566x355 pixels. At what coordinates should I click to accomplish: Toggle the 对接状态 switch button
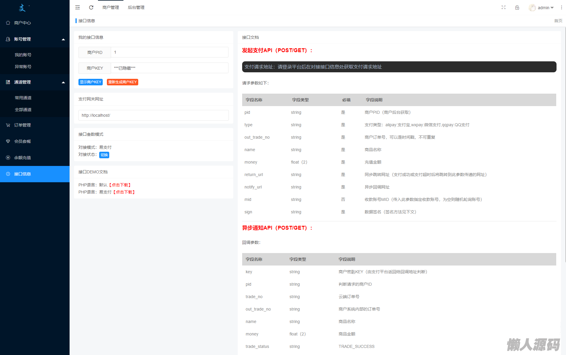pos(104,155)
